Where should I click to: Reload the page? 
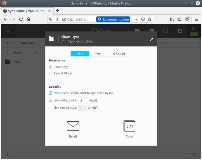pos(21,19)
